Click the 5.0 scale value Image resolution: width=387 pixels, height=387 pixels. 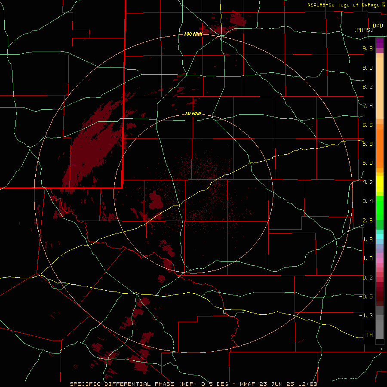pyautogui.click(x=368, y=163)
